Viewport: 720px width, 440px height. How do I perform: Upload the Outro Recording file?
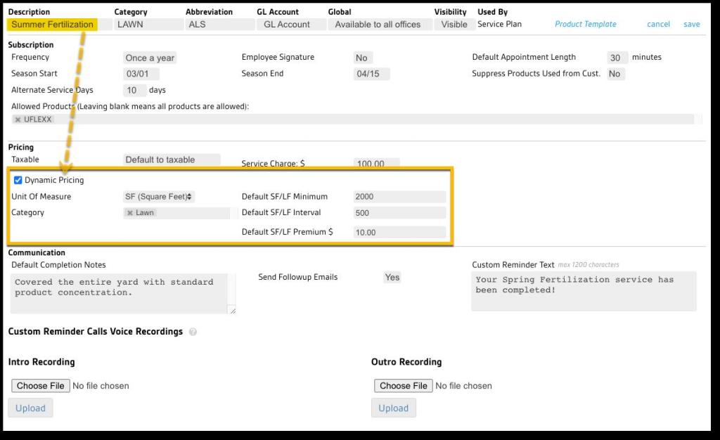[x=393, y=408]
